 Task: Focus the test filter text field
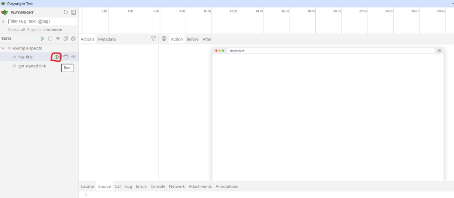(x=42, y=21)
